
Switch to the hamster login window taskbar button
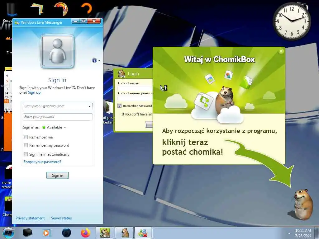125,233
